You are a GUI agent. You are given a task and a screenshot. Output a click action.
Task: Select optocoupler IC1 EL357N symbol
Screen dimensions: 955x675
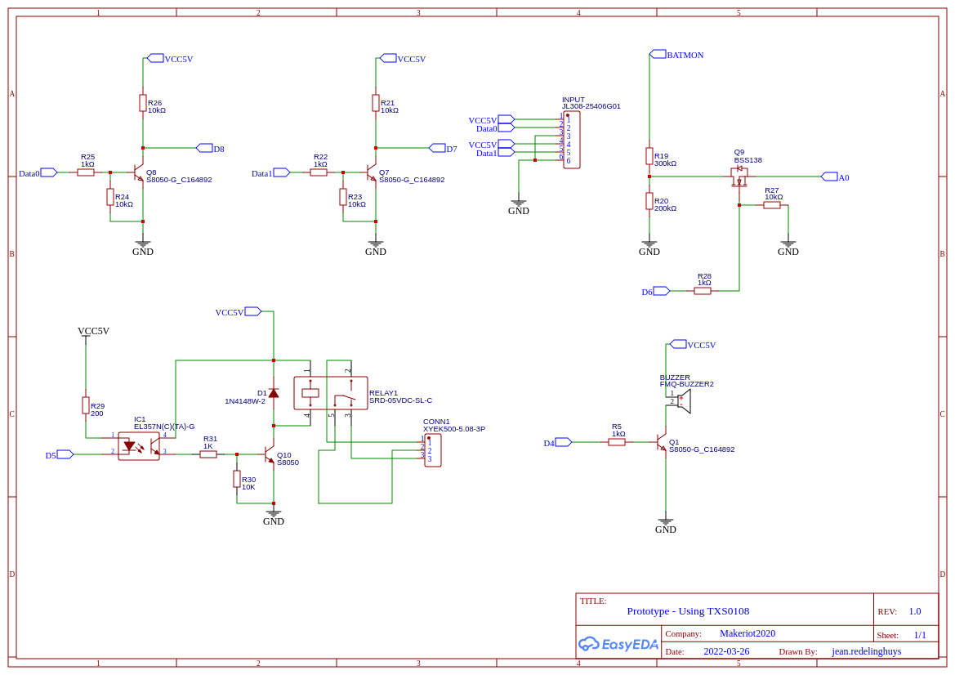(139, 445)
